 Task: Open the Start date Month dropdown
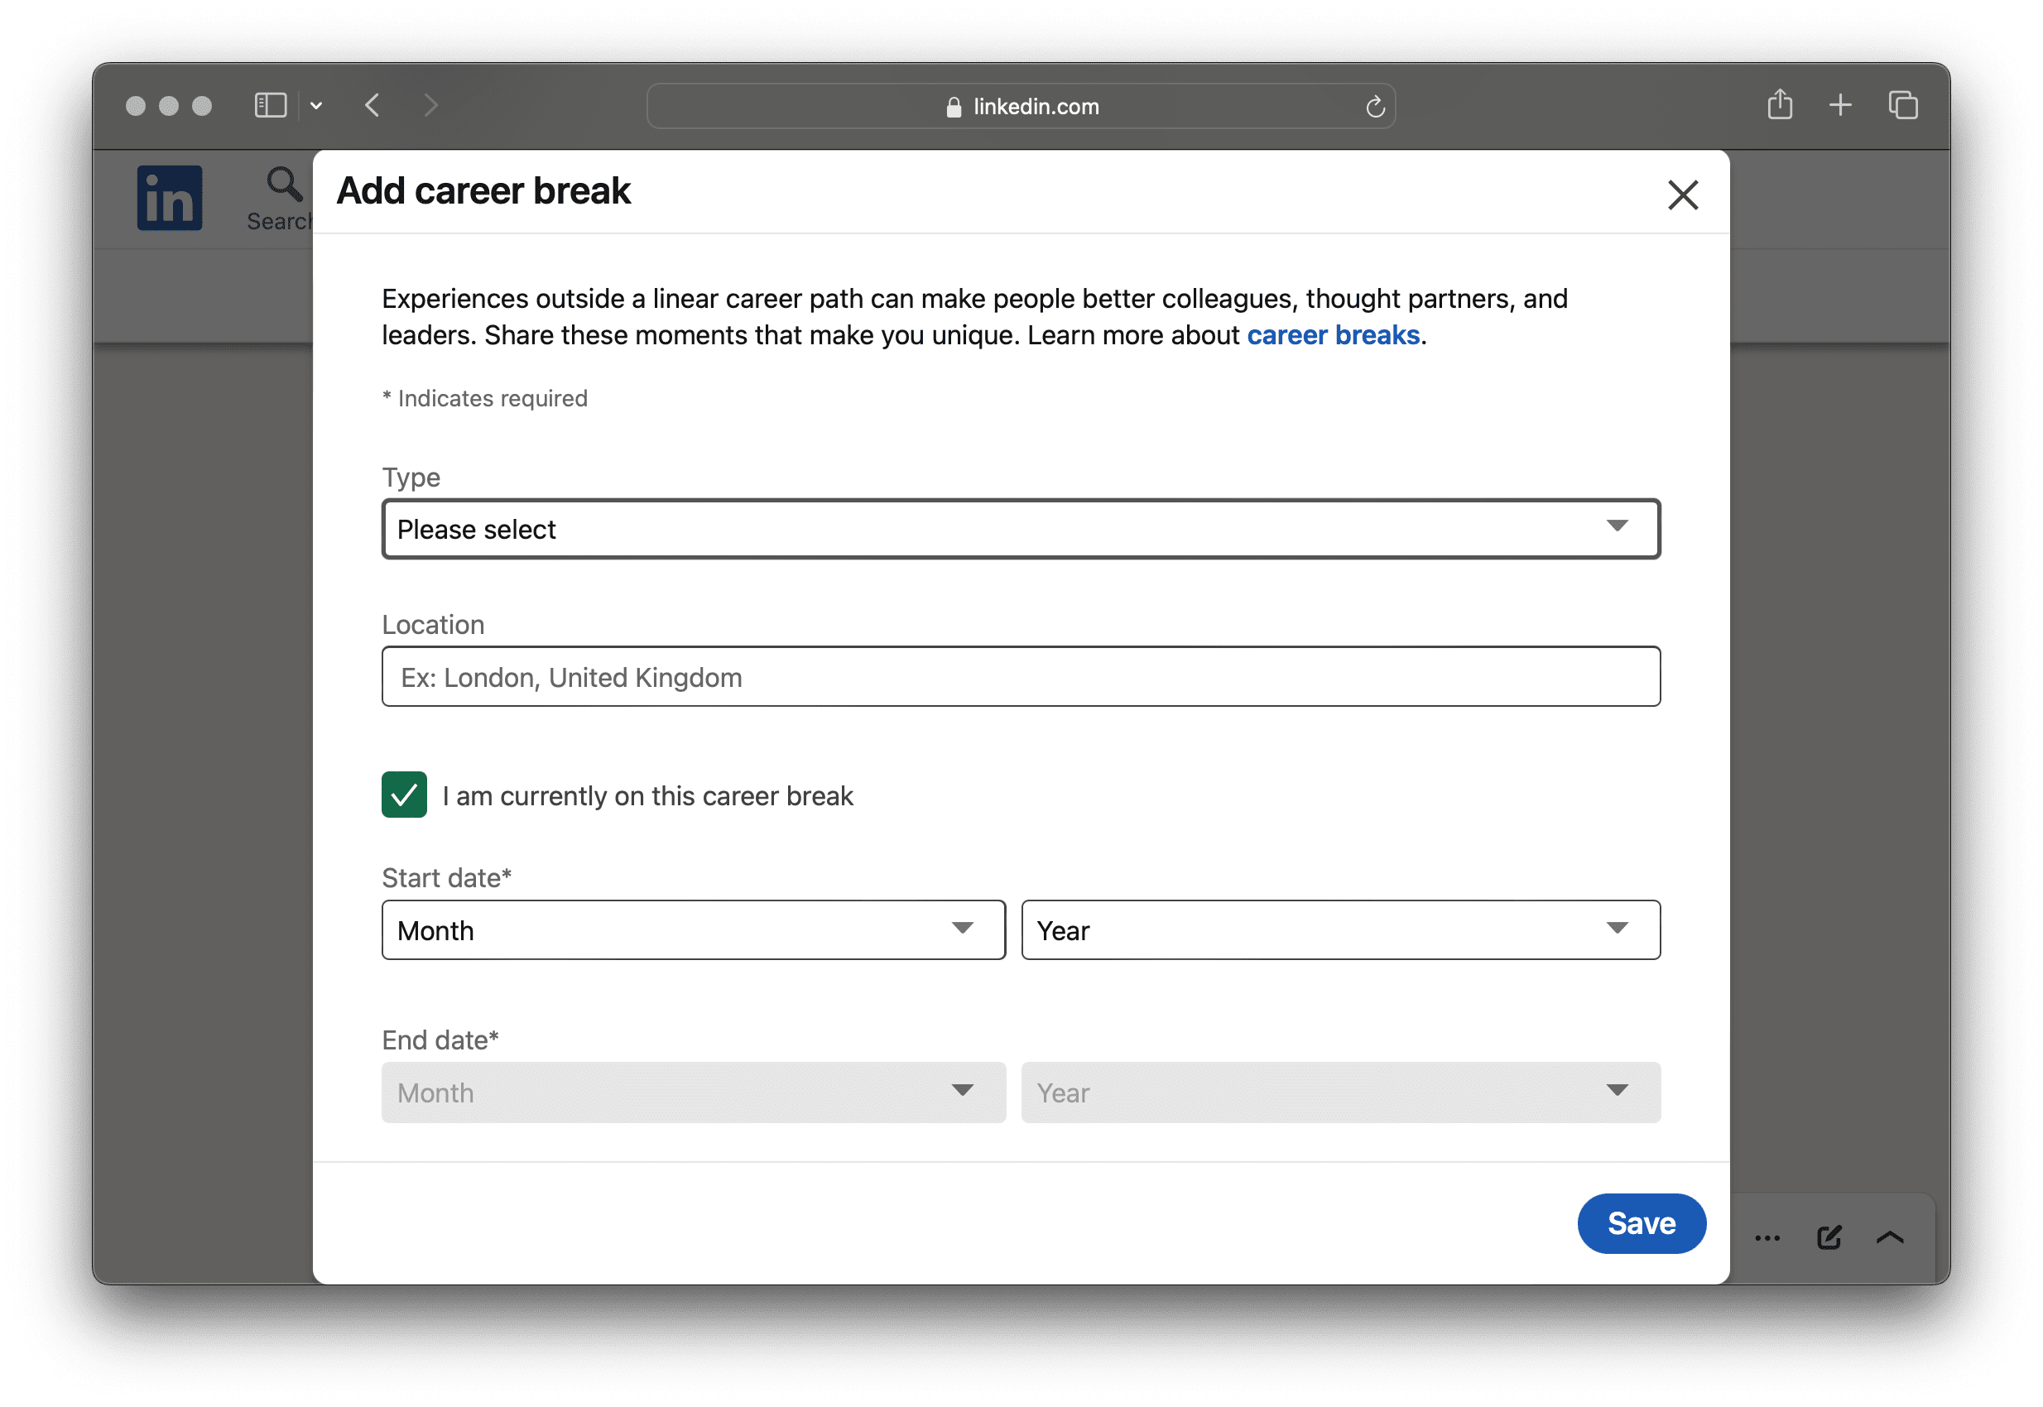pos(693,929)
